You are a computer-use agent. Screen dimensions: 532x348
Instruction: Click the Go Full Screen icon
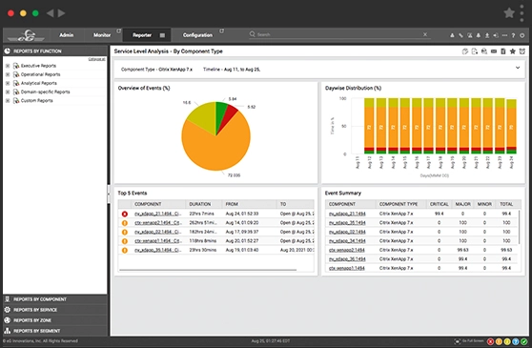pyautogui.click(x=458, y=341)
